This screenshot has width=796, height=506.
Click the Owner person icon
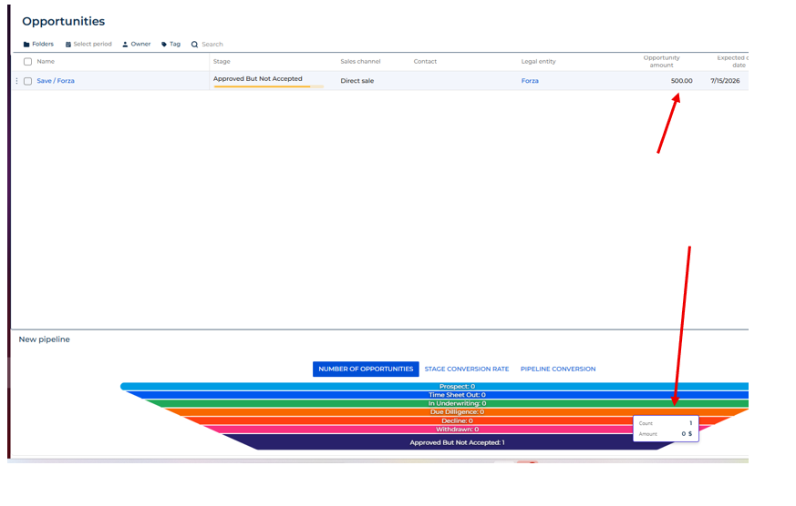(125, 45)
